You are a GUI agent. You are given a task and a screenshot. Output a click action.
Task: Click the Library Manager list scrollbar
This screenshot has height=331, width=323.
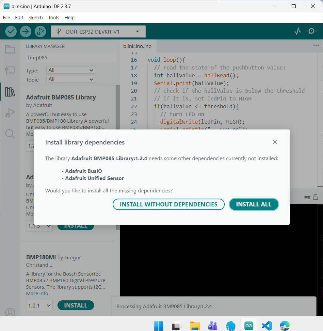click(118, 158)
